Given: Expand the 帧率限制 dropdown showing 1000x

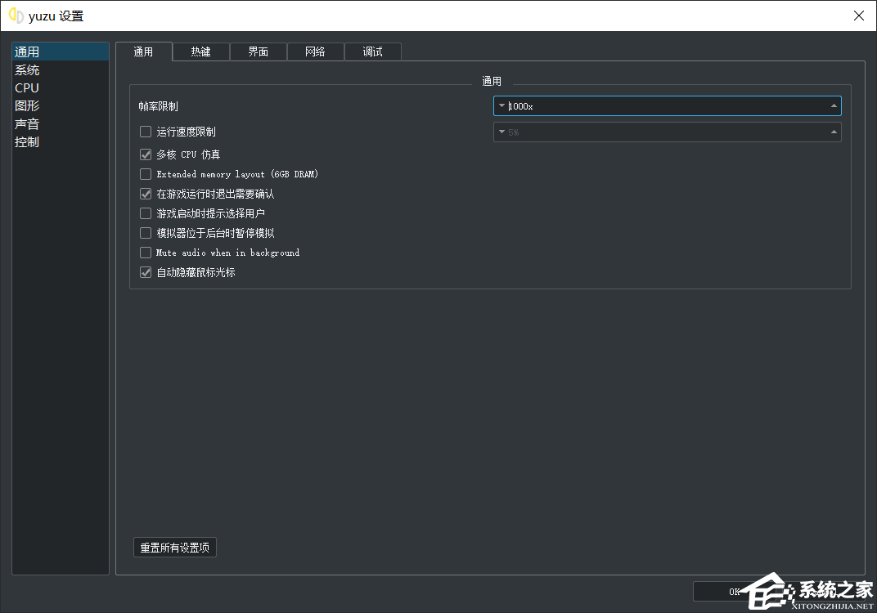Looking at the screenshot, I should coord(667,106).
